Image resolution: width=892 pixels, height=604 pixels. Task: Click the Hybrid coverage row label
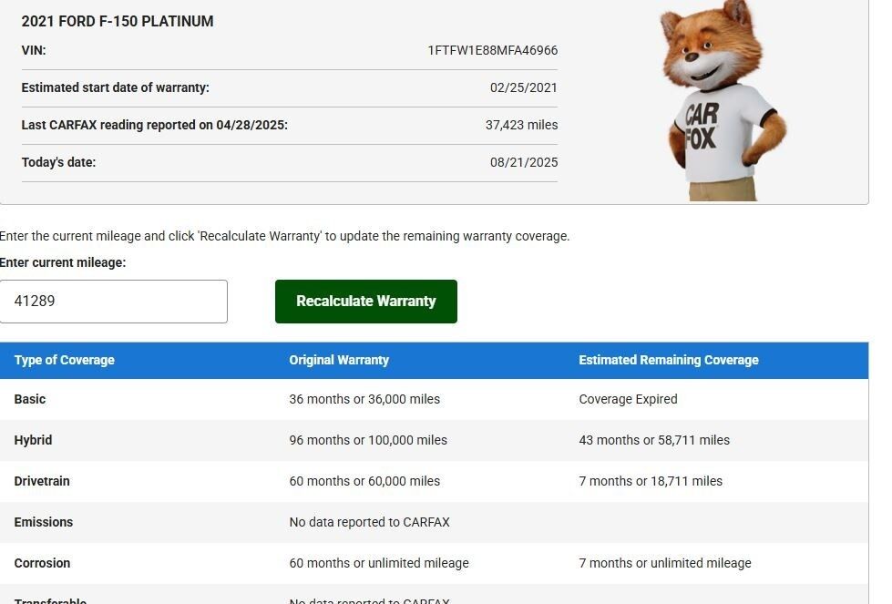point(33,440)
